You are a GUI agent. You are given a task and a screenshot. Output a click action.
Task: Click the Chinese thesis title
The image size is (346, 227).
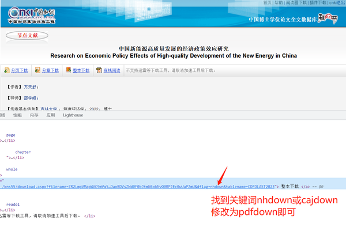[174, 48]
